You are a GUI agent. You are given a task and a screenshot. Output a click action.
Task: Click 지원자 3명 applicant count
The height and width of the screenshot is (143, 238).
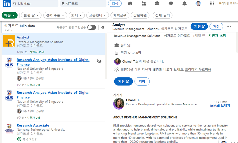33,85
